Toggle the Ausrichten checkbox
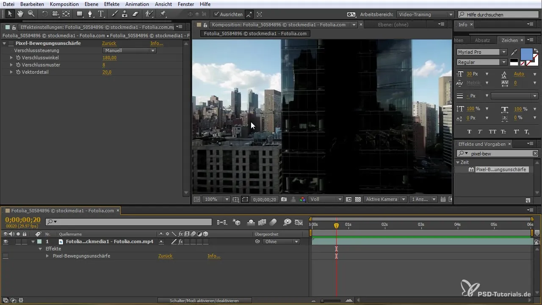 click(216, 14)
